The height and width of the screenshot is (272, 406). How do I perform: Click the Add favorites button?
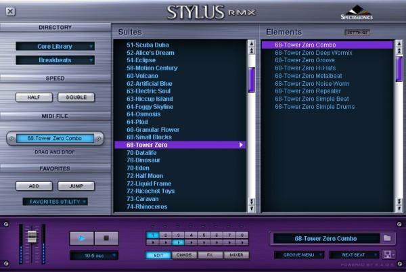pyautogui.click(x=34, y=186)
